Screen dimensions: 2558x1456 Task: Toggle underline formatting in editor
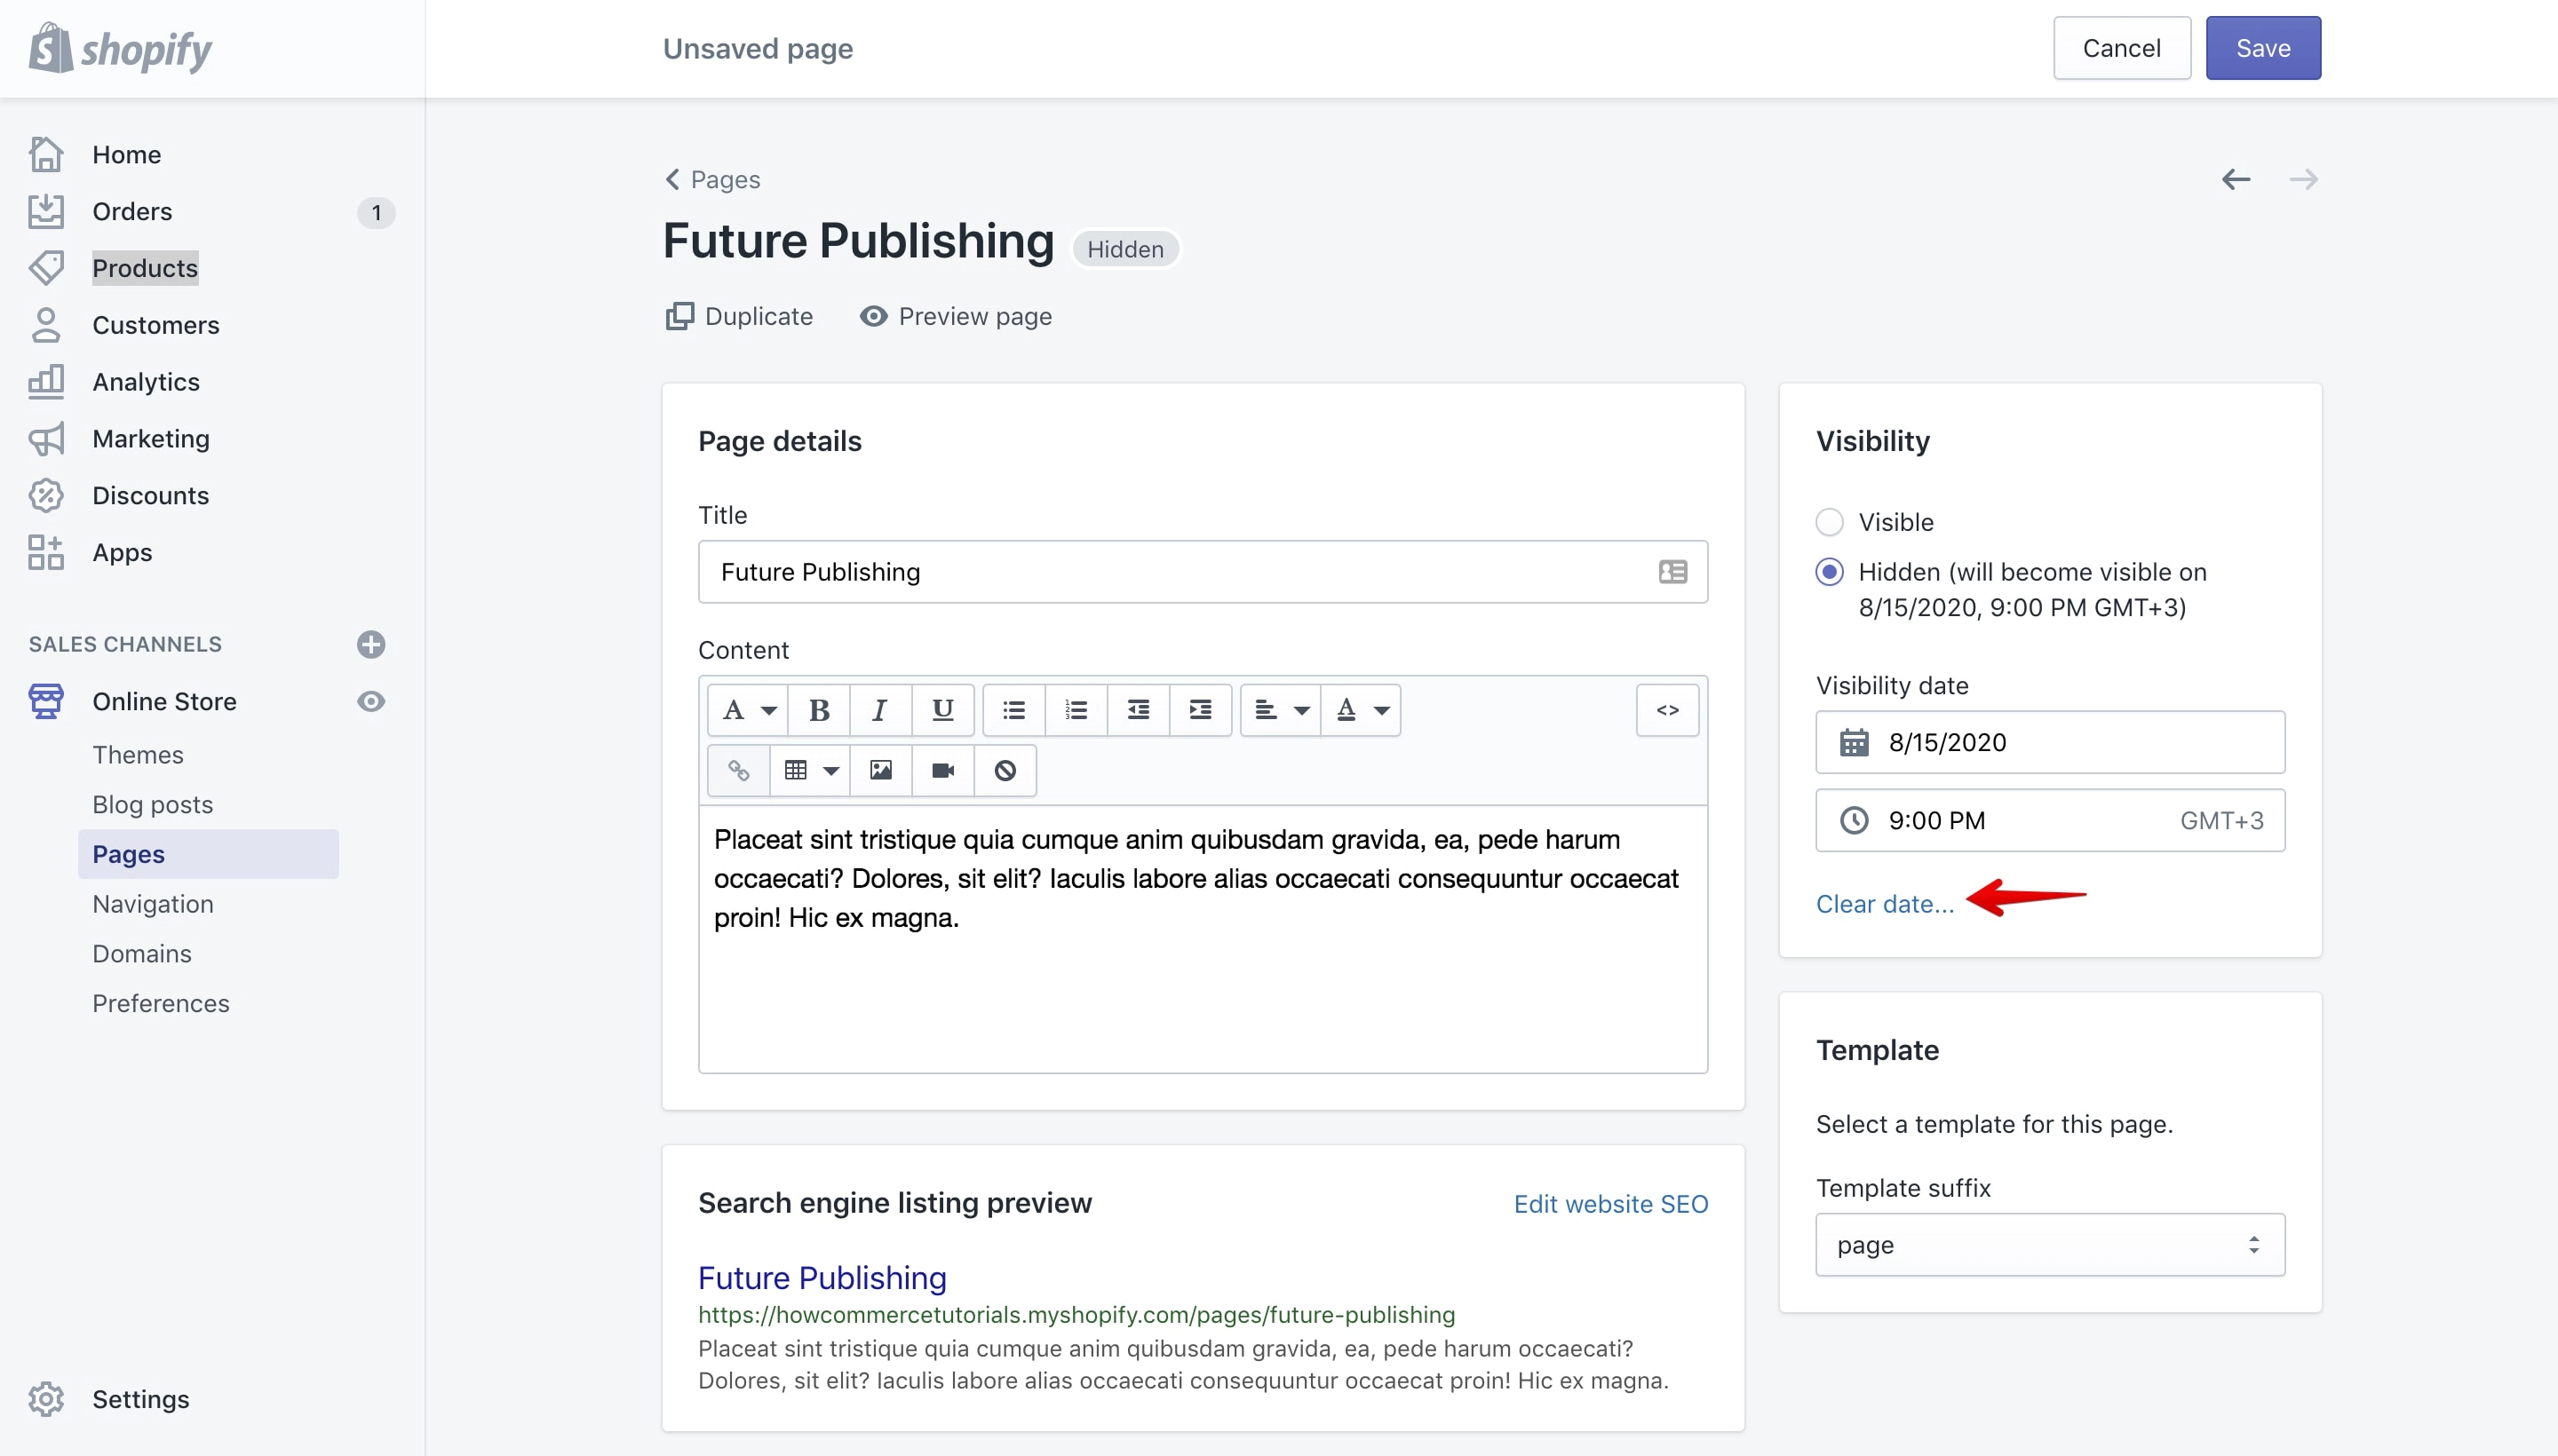942,710
